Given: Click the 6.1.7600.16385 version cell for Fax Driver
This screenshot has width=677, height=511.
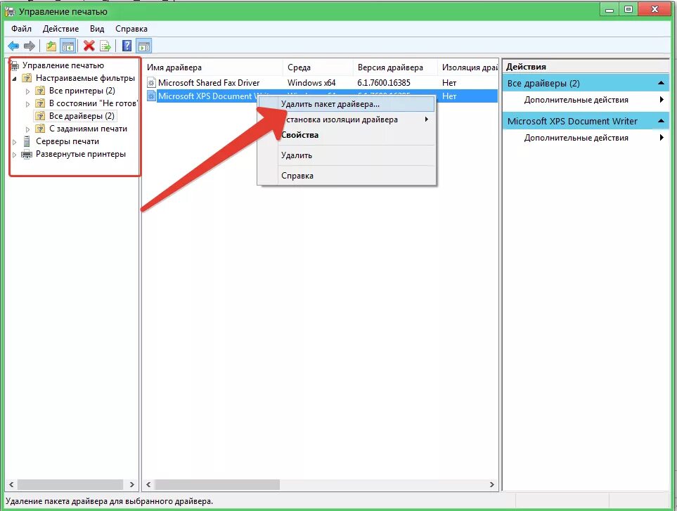Looking at the screenshot, I should (383, 82).
